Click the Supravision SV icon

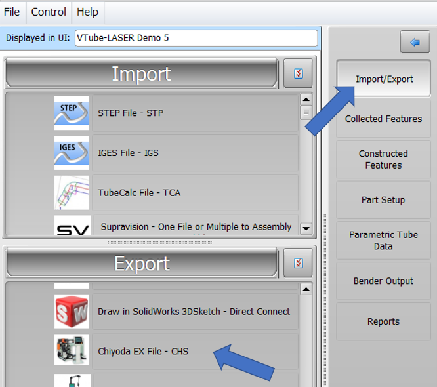72,227
